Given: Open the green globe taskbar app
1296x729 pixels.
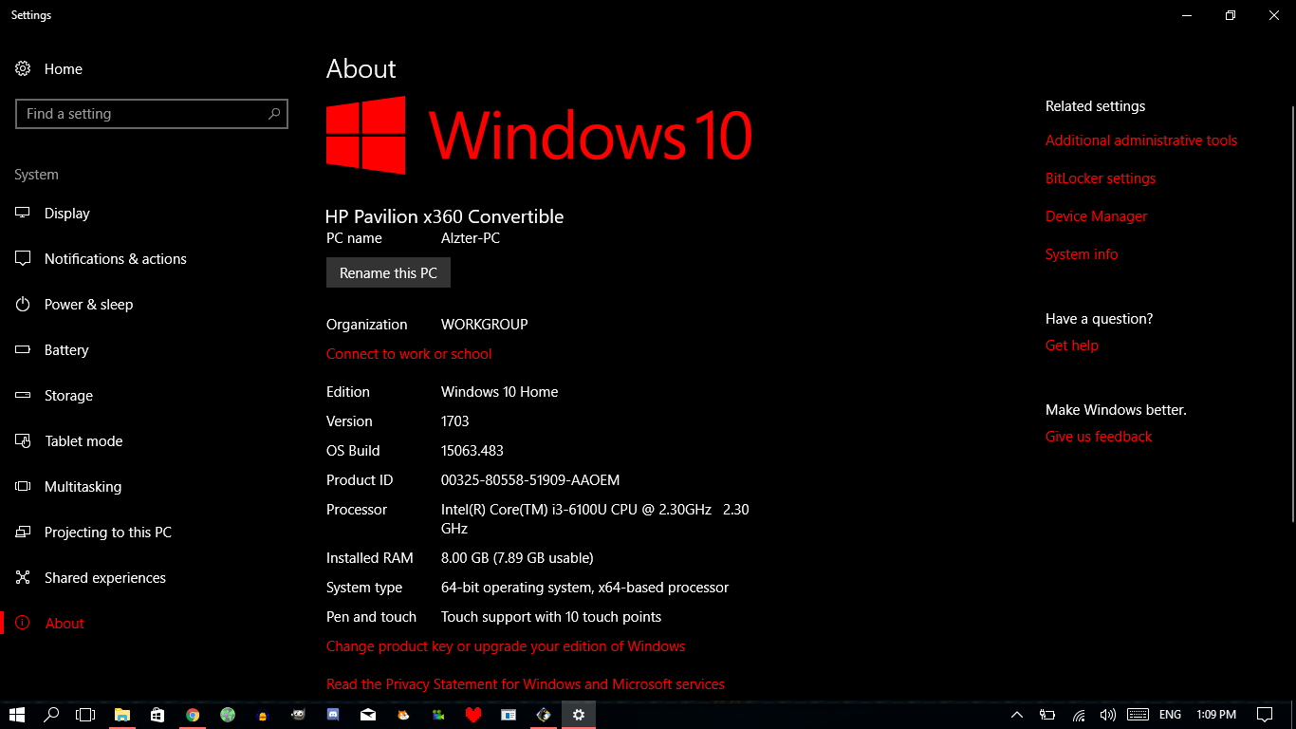Looking at the screenshot, I should tap(228, 715).
